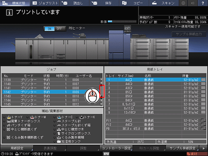
Task: Select tray 7 8.5x11 row
Action: coord(156,104)
